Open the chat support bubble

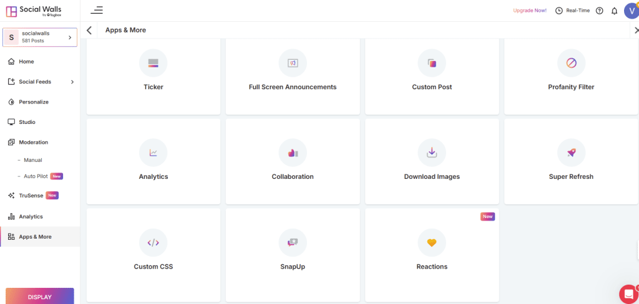tap(628, 293)
